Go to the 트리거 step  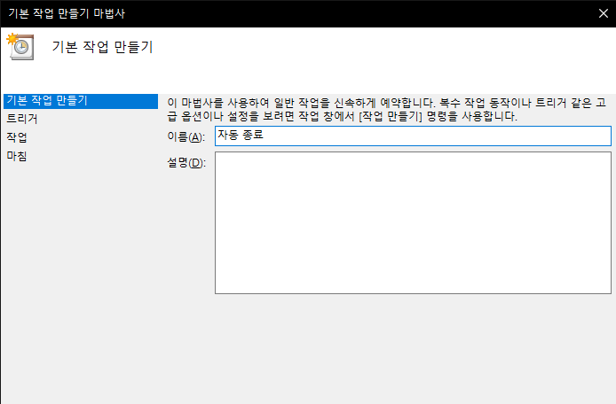click(22, 119)
